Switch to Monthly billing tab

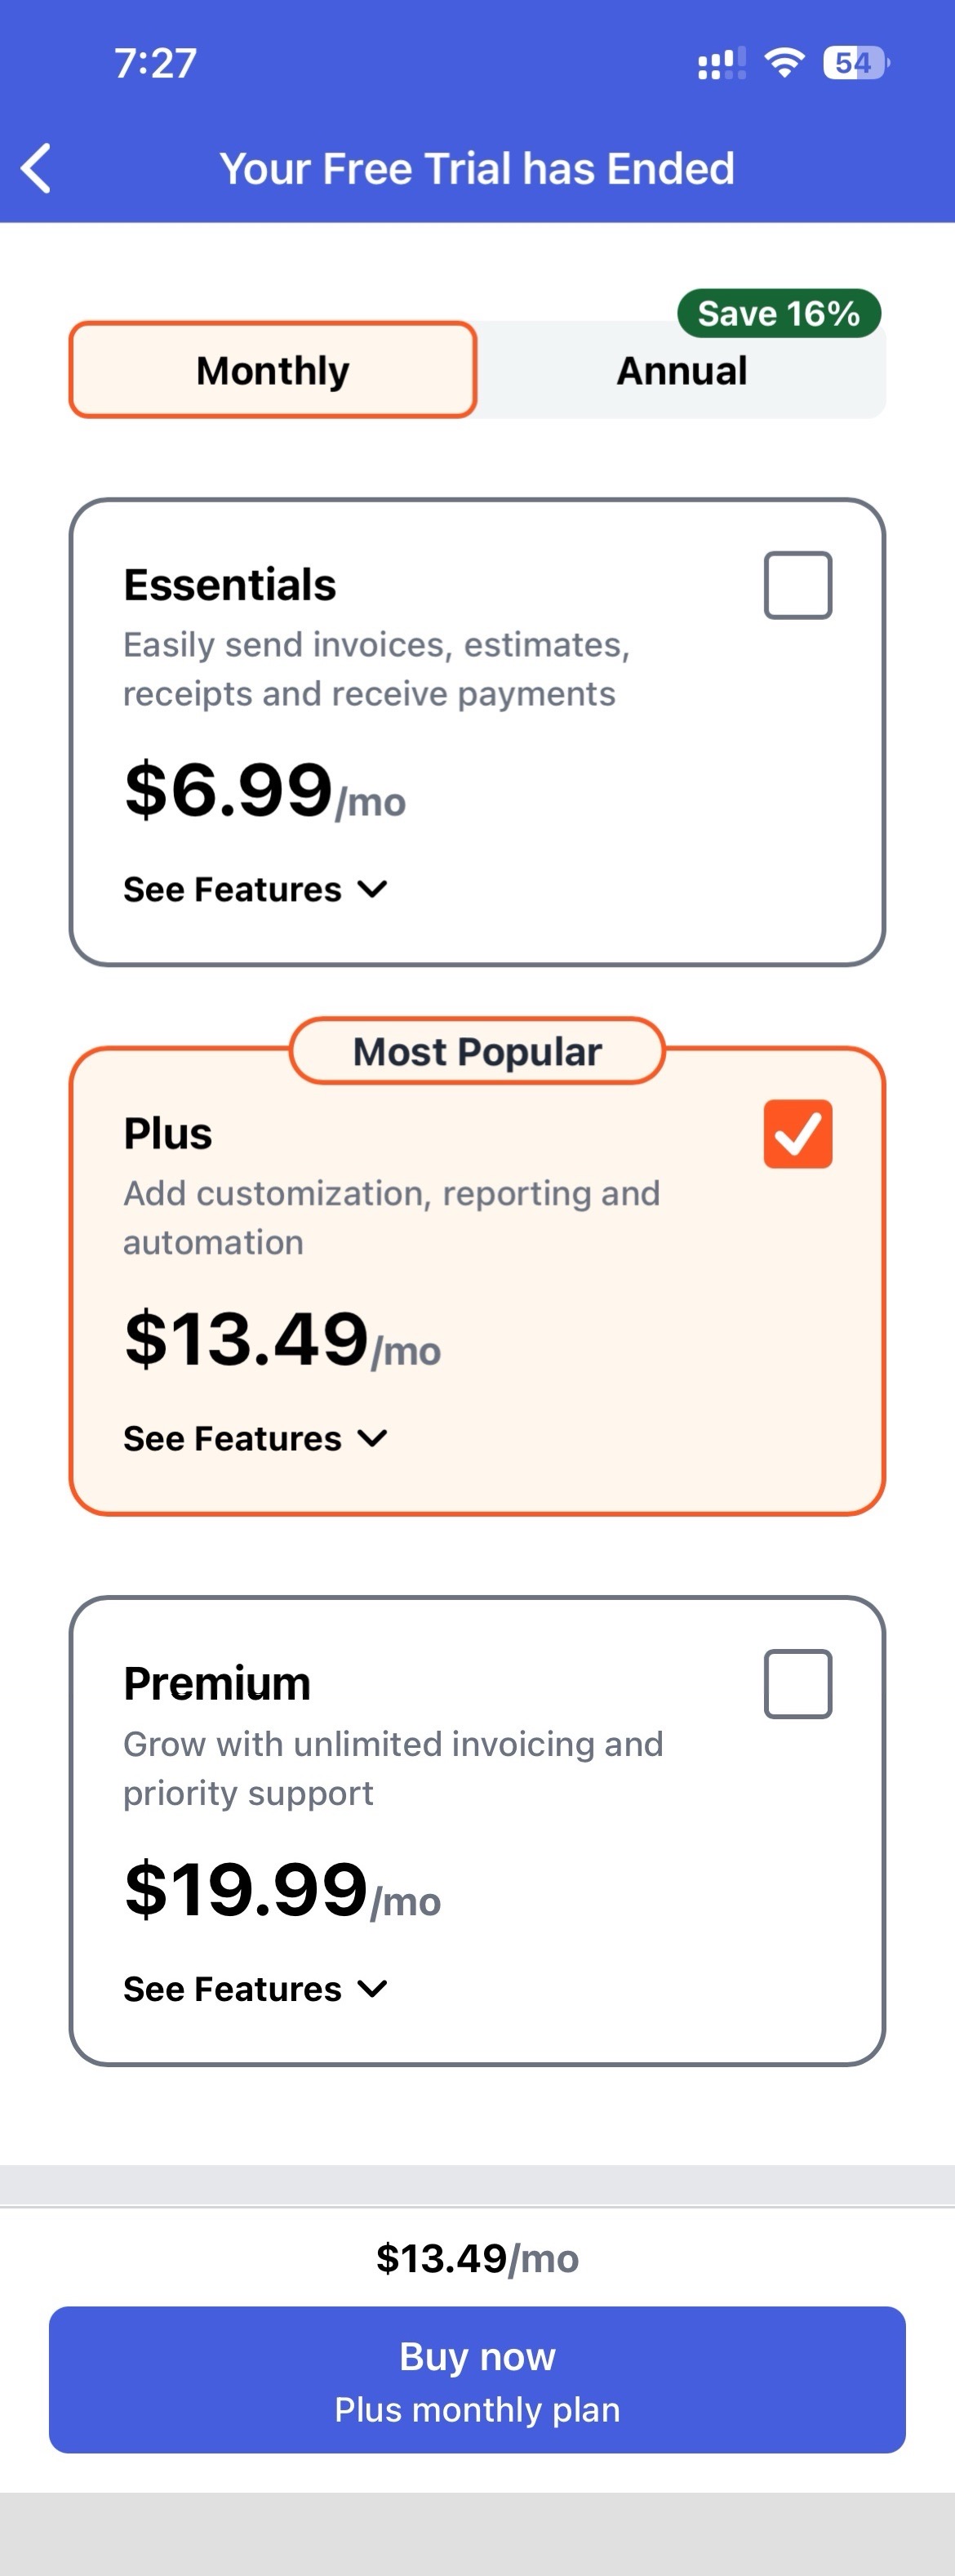[x=273, y=370]
